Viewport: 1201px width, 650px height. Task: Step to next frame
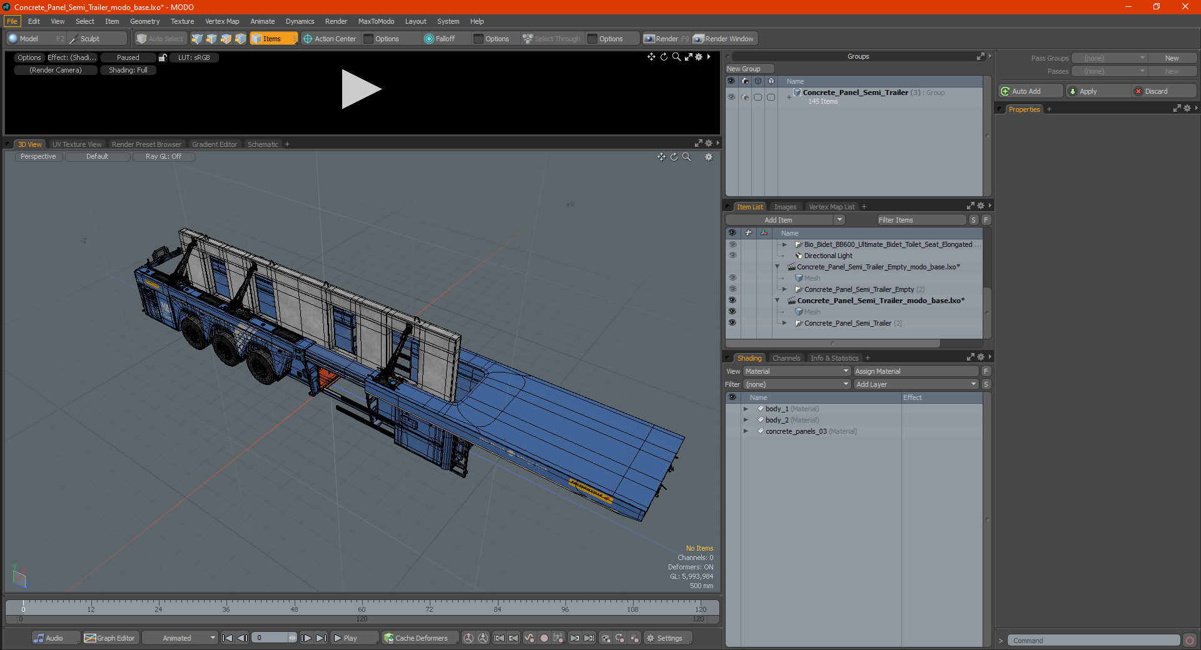pos(306,638)
